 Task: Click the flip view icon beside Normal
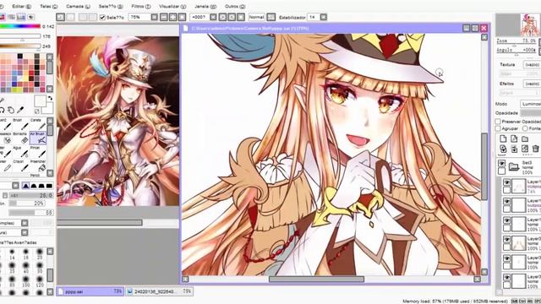coord(271,17)
